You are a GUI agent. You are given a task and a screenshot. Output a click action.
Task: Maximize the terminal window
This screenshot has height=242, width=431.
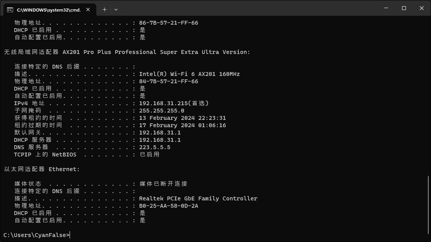404,8
